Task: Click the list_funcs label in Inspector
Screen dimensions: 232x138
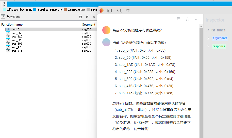Action: coord(218,30)
